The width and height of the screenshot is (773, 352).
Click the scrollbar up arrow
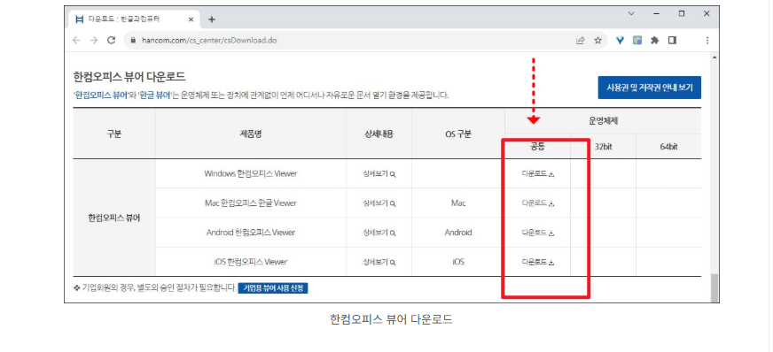pos(714,57)
